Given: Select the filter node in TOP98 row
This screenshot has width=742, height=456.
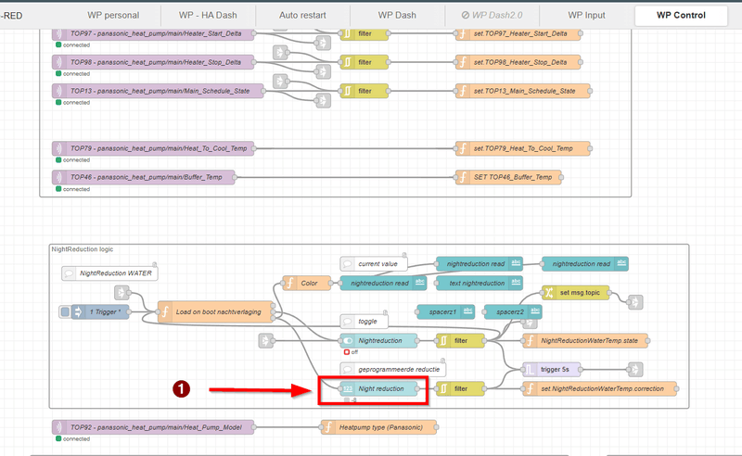Looking at the screenshot, I should (x=364, y=62).
